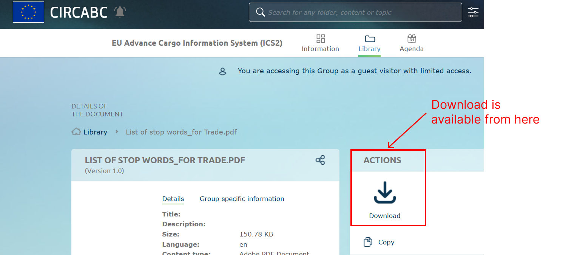Click the Download arrow icon under Actions
This screenshot has width=583, height=255.
[384, 193]
